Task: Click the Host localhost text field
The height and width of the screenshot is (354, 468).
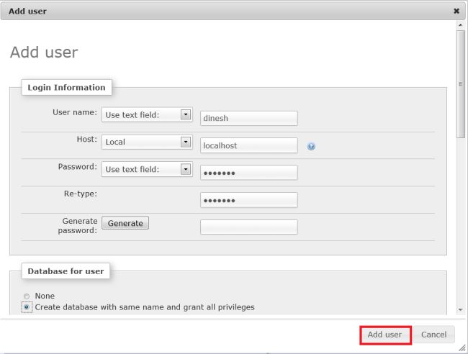Action: 248,145
